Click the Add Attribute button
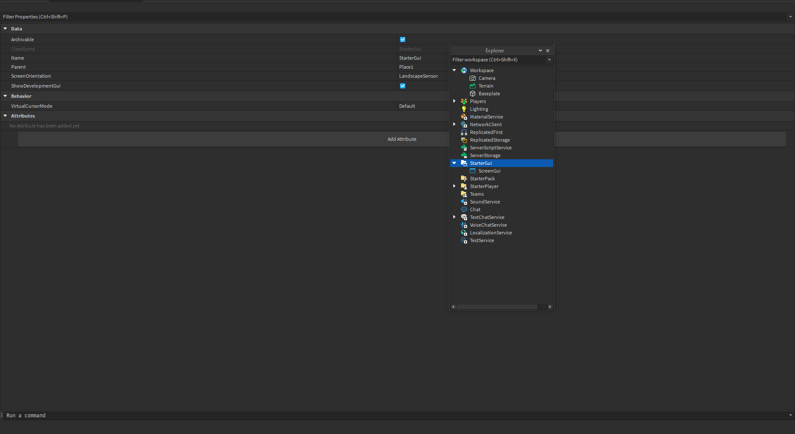The width and height of the screenshot is (795, 434). 402,139
